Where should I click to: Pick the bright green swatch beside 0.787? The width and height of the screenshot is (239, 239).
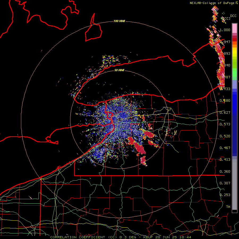(234, 74)
